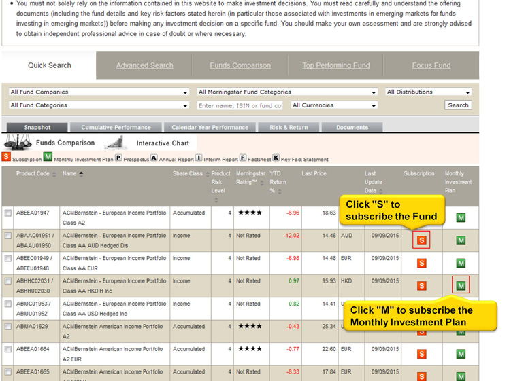This screenshot has height=381, width=509.
Task: Check the box for ABAAC01951 fund
Action: (x=8, y=236)
